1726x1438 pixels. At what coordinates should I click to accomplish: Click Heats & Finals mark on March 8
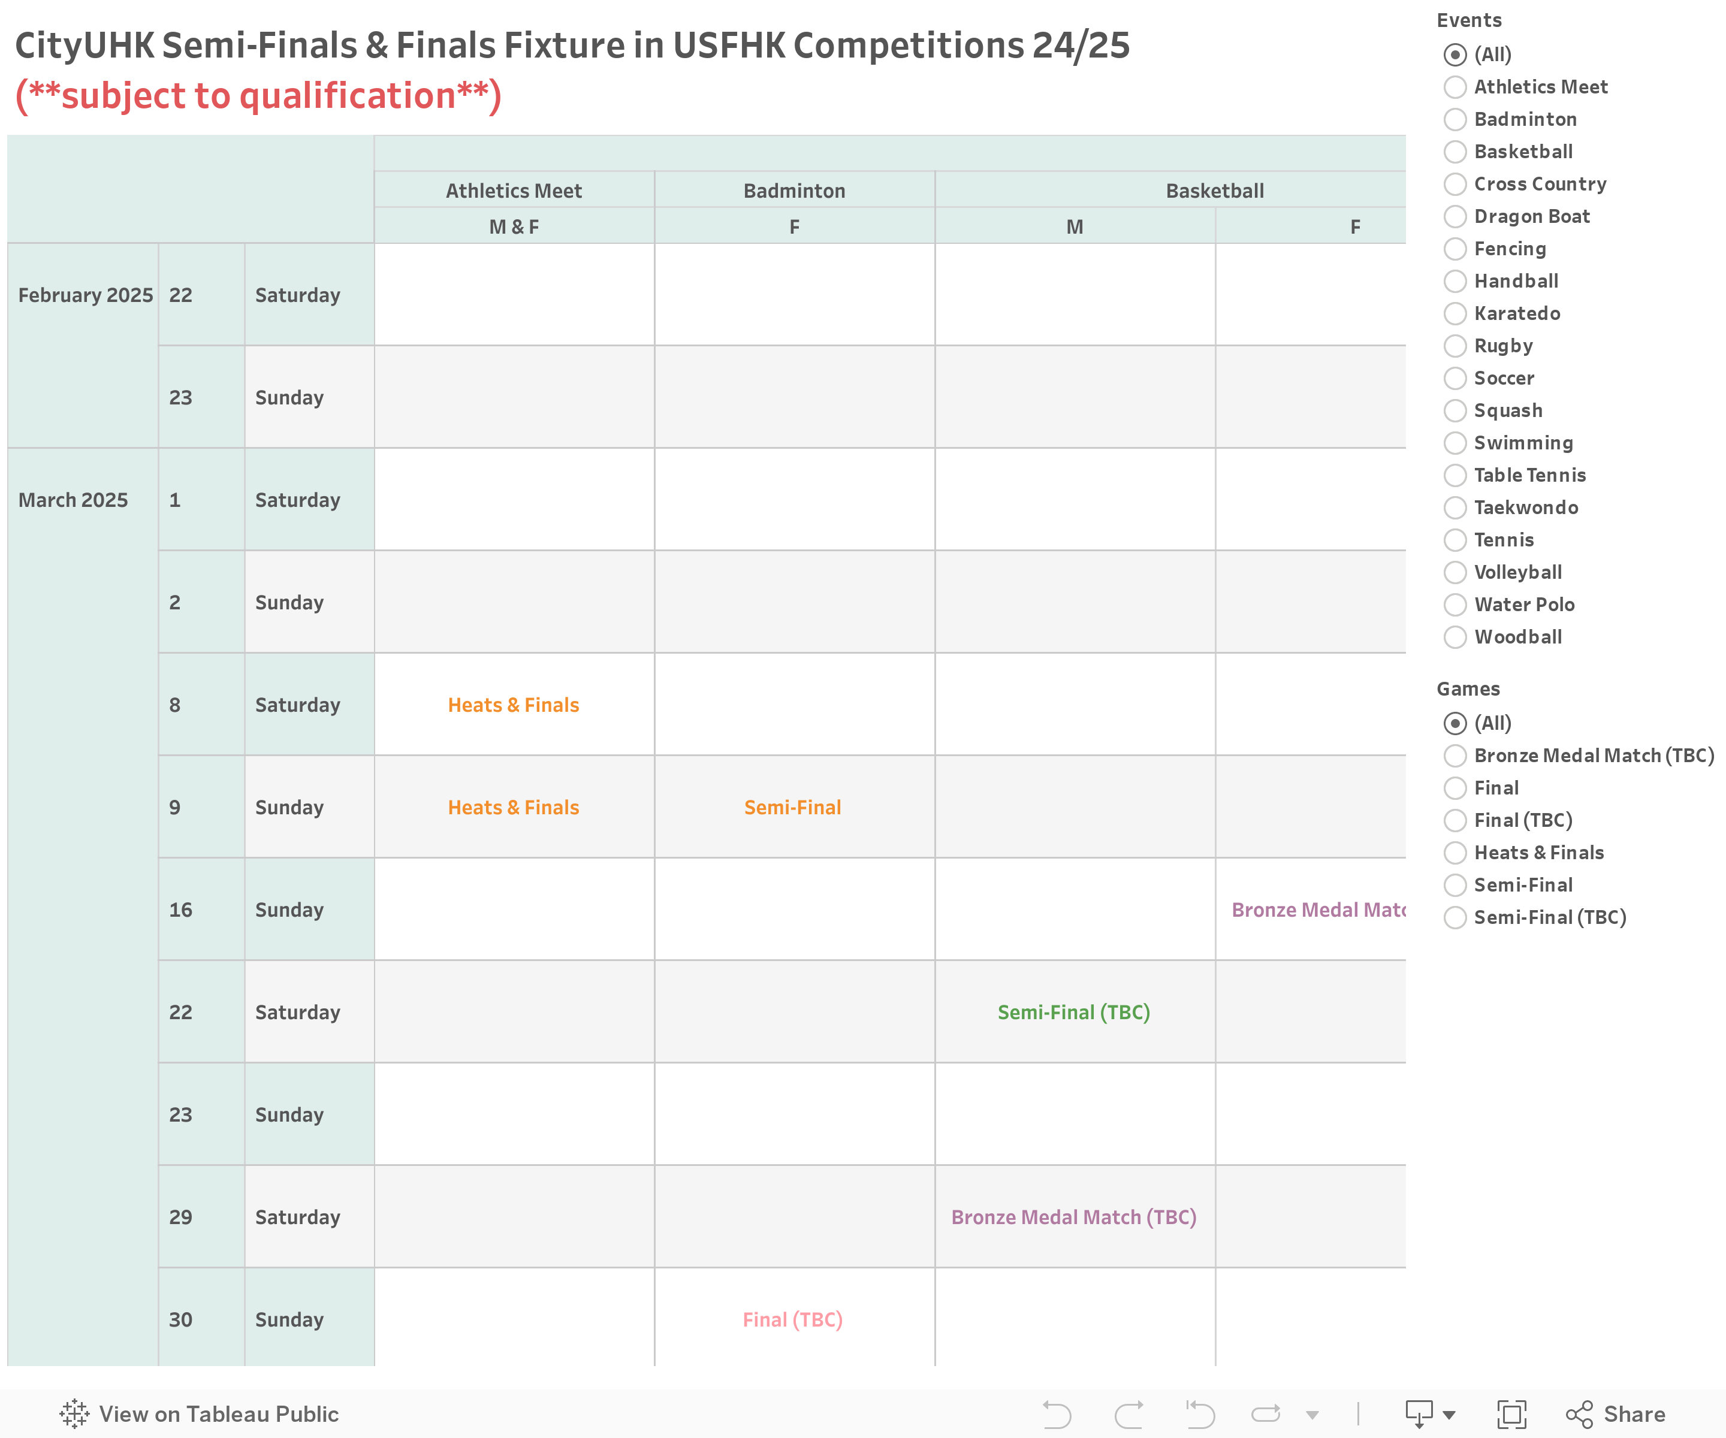click(x=514, y=705)
